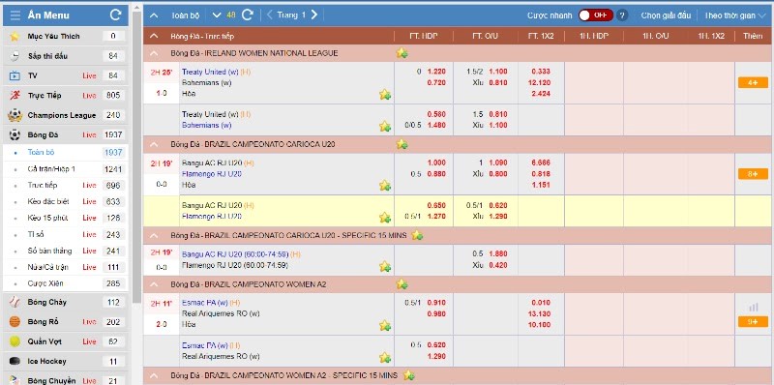Image resolution: width=774 pixels, height=385 pixels.
Task: Expand the dropdown arrow next to Toàn bộ
Action: [216, 15]
